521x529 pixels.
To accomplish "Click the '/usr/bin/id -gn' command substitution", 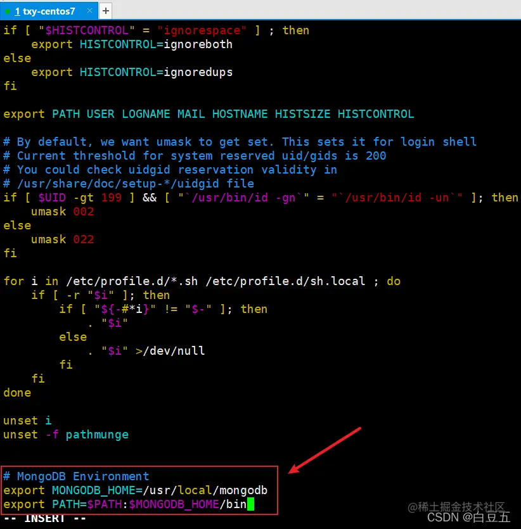I will tap(243, 198).
